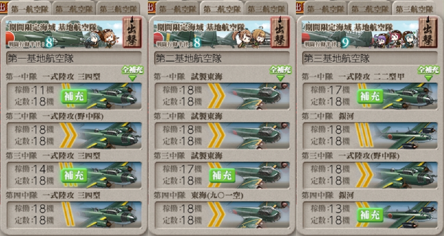Resupply the 試製東海 squadron with 17 planes

[222, 176]
